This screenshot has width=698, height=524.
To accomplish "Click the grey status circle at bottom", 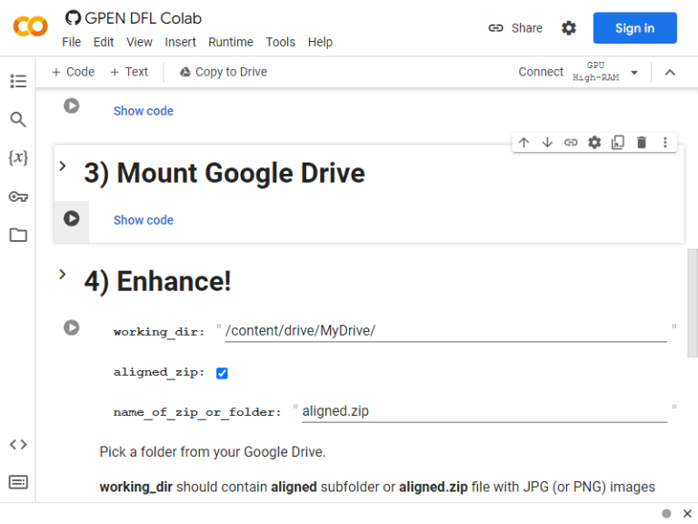I will pyautogui.click(x=666, y=513).
